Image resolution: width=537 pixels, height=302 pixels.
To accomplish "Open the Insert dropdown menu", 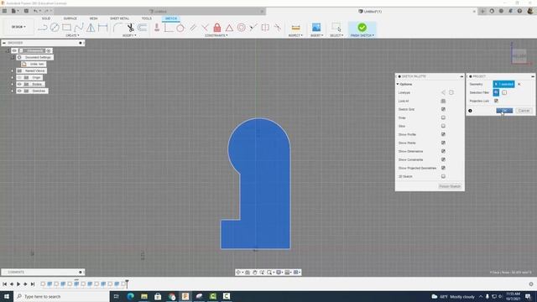I will coord(316,35).
